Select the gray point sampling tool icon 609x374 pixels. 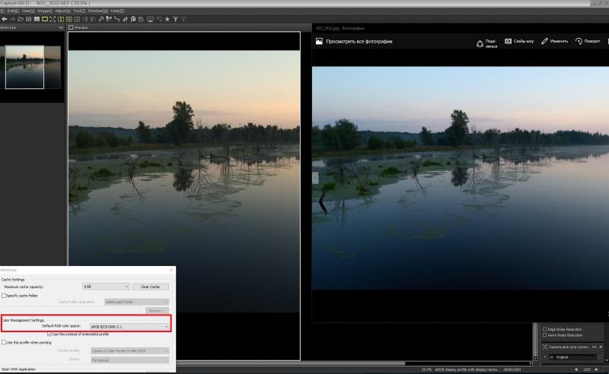pyautogui.click(x=101, y=19)
